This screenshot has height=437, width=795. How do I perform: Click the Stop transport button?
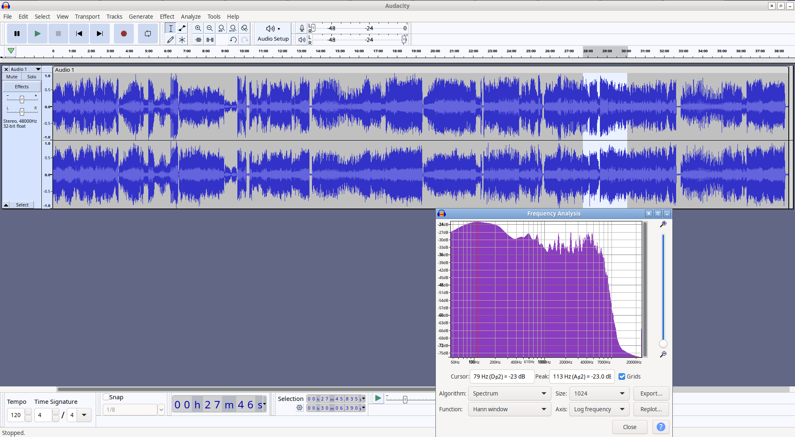click(58, 34)
